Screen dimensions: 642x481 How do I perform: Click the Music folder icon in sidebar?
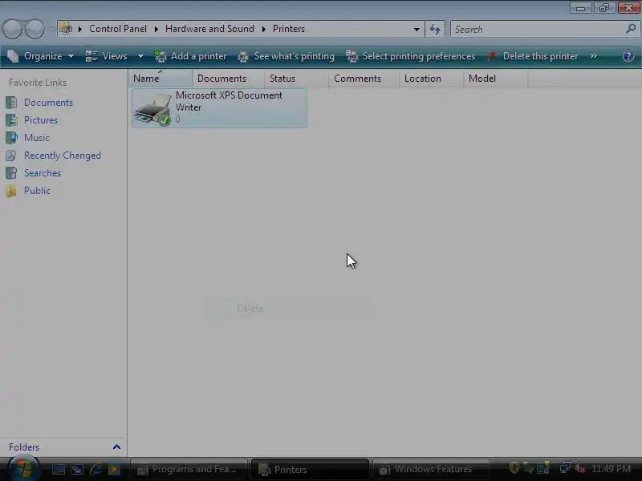pyautogui.click(x=11, y=137)
